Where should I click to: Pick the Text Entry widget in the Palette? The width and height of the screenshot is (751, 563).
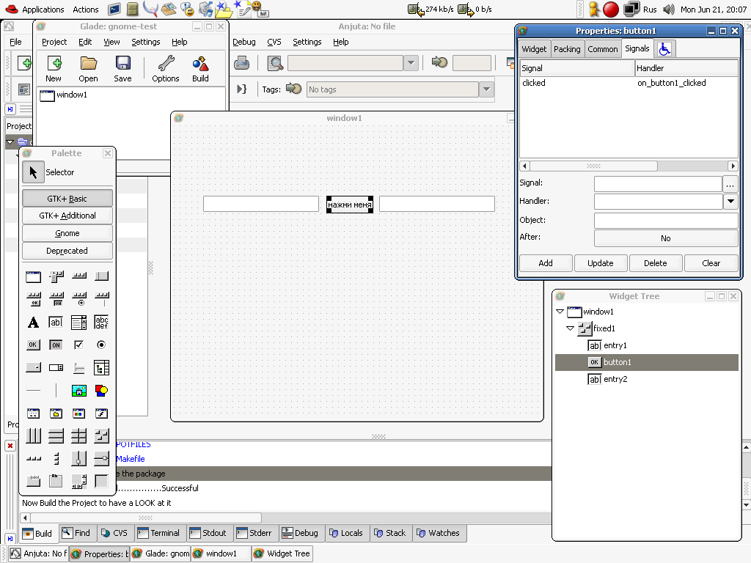(56, 323)
